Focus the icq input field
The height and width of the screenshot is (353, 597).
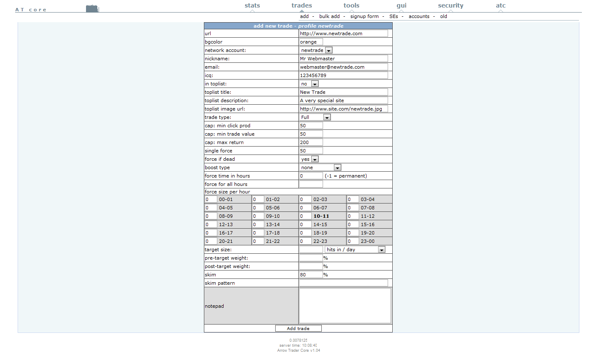(343, 75)
